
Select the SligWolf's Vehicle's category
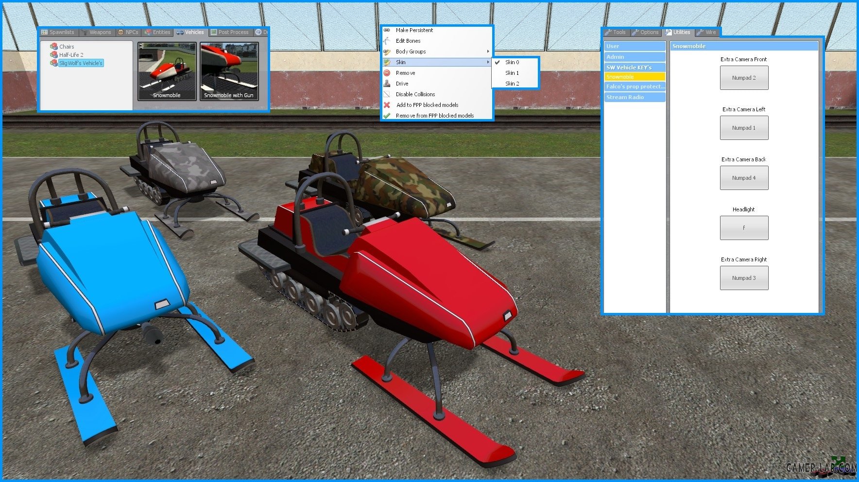tap(81, 63)
